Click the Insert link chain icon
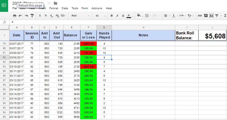The width and height of the screenshot is (227, 120). pos(200,16)
